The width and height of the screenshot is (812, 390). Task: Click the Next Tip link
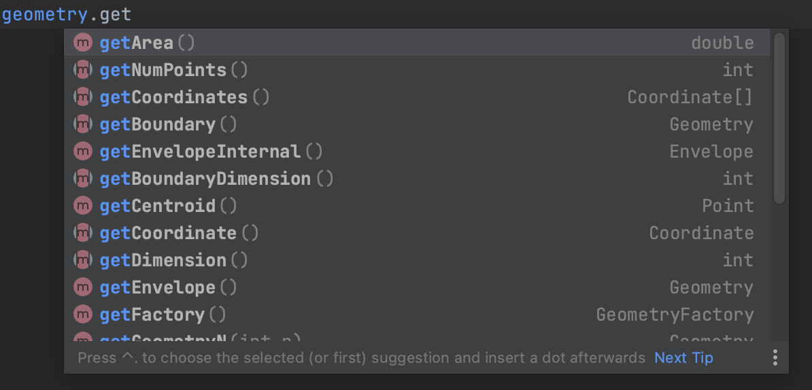pyautogui.click(x=683, y=358)
